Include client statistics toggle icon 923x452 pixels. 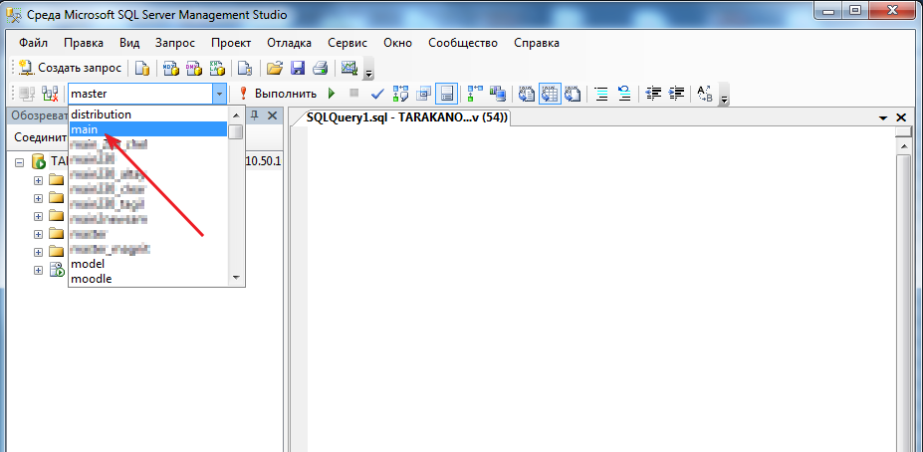coord(498,93)
